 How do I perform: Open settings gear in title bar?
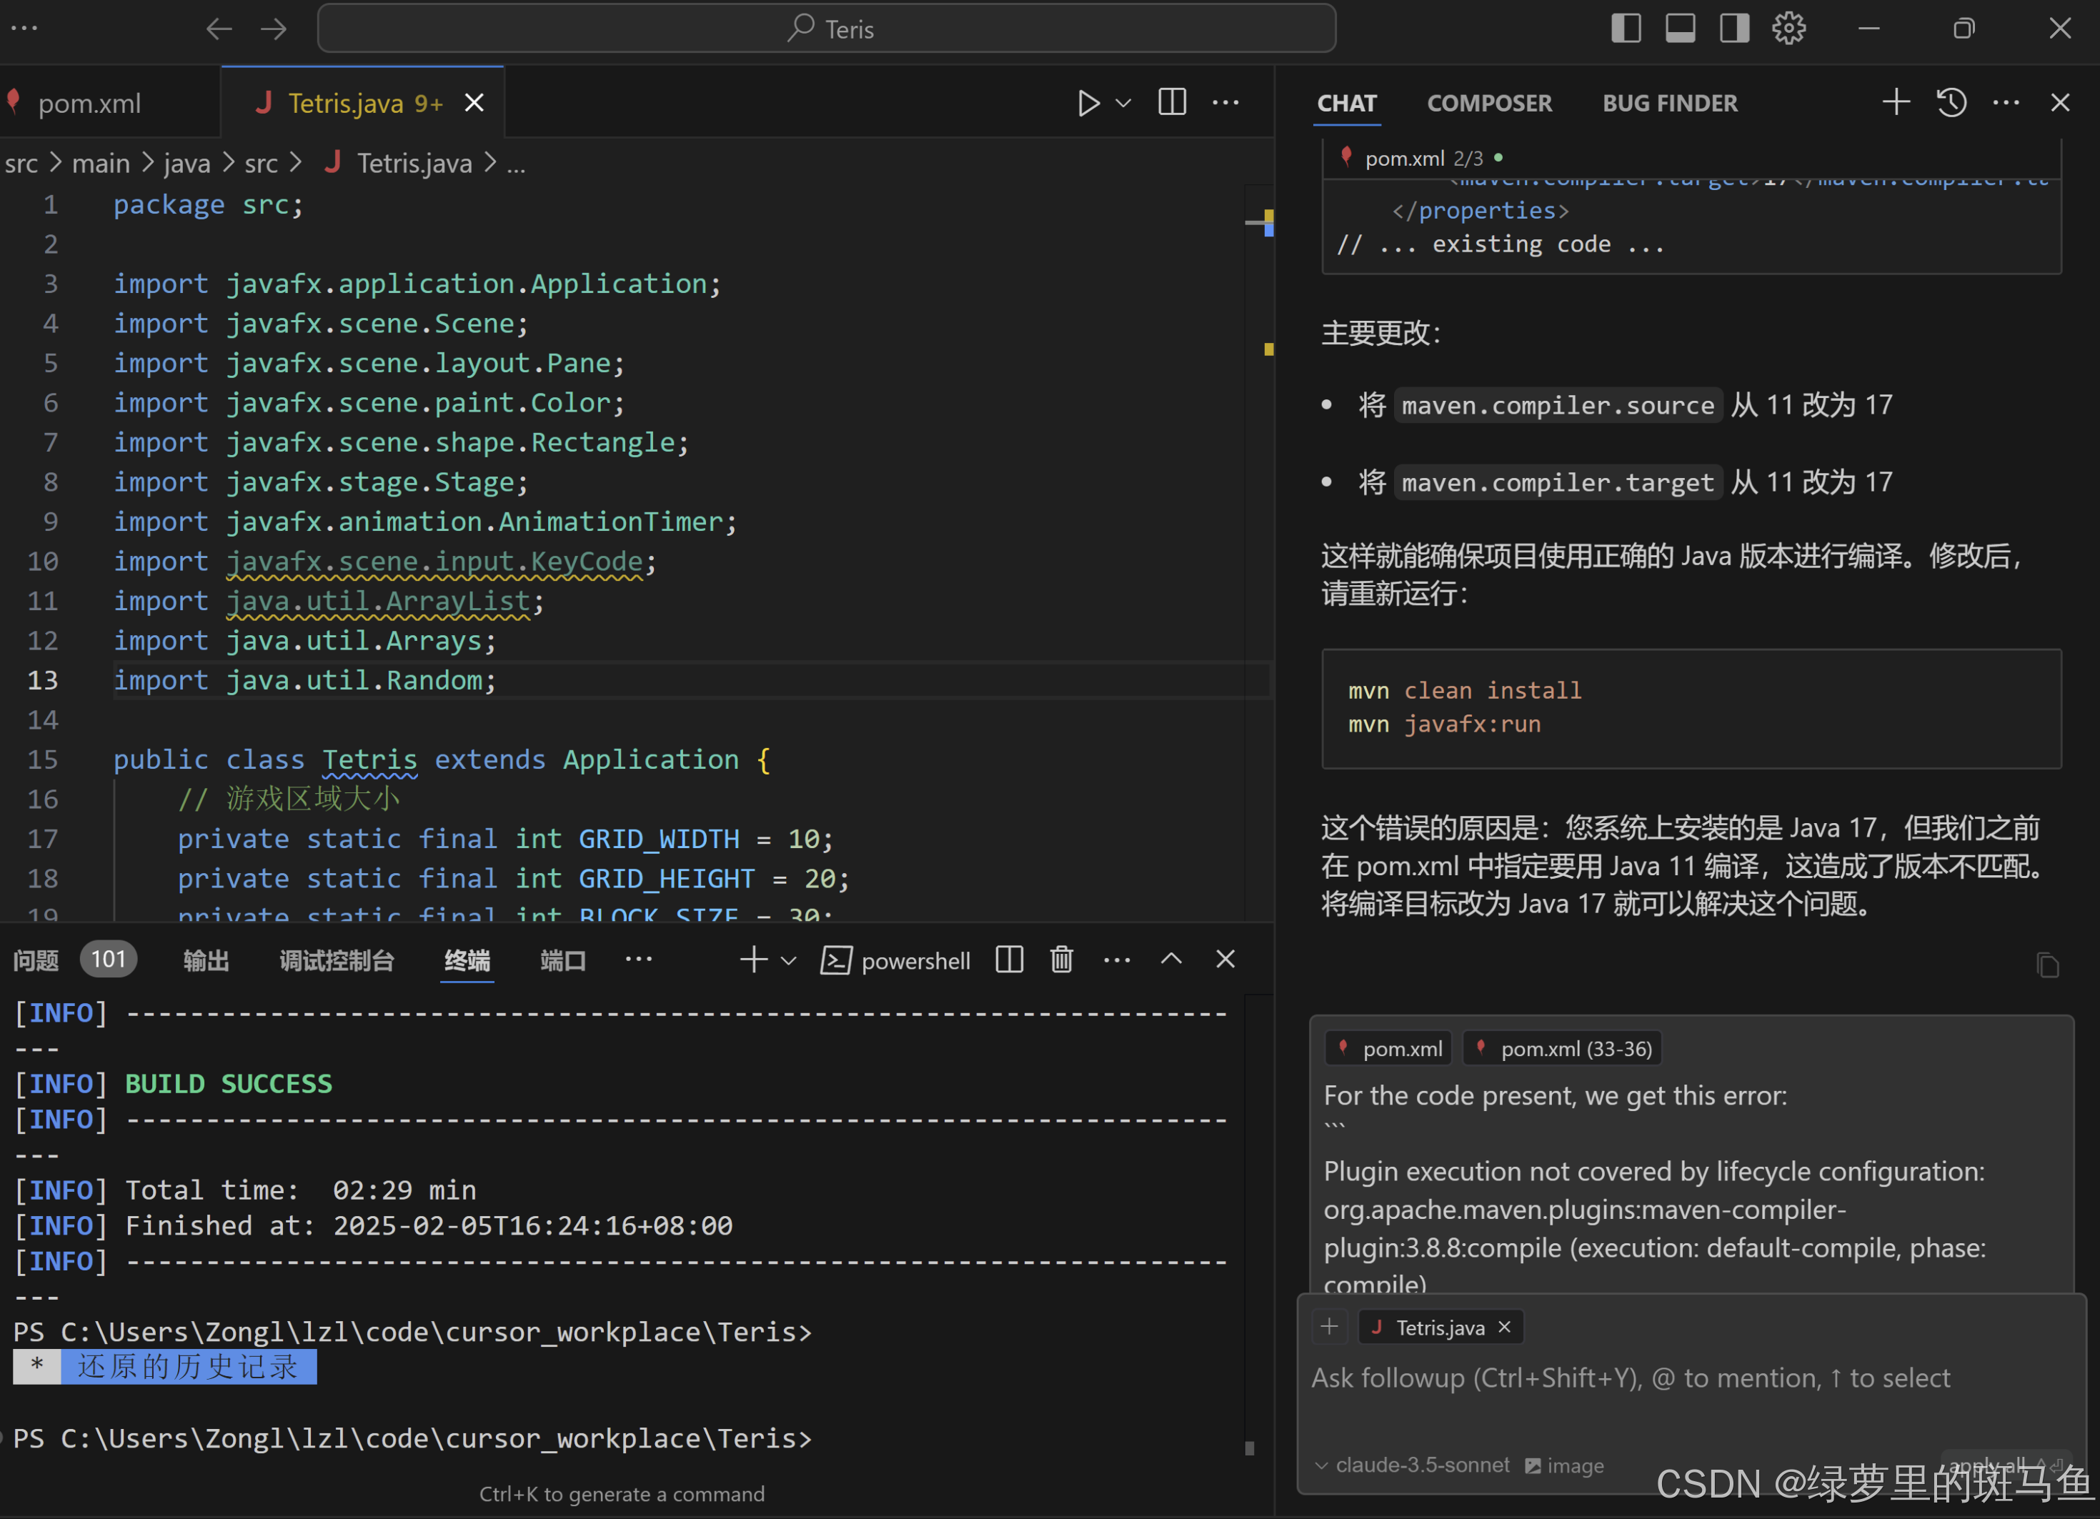1788,29
